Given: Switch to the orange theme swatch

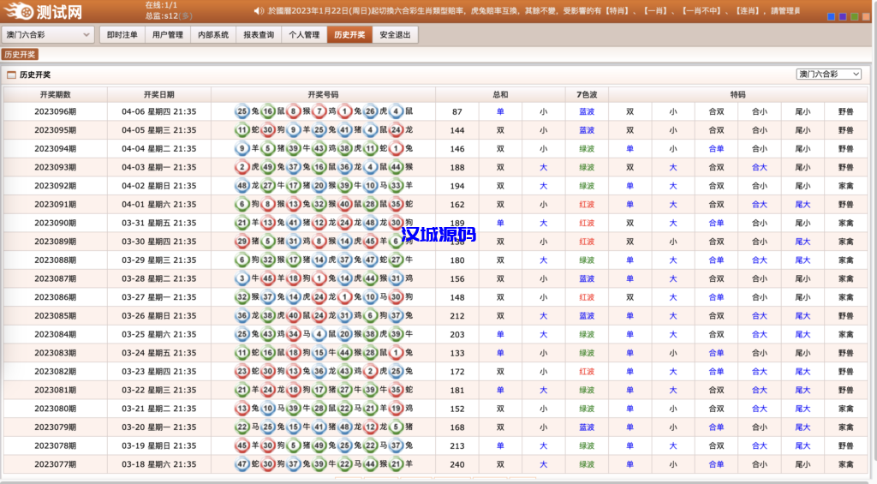Looking at the screenshot, I should [x=867, y=17].
